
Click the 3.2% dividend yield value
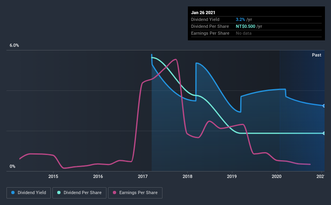point(240,19)
